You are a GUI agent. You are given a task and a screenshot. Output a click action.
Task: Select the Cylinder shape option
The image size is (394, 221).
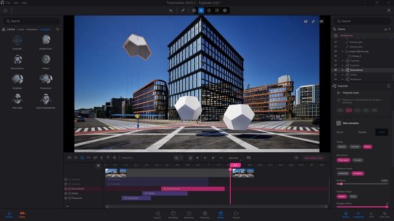(355, 147)
